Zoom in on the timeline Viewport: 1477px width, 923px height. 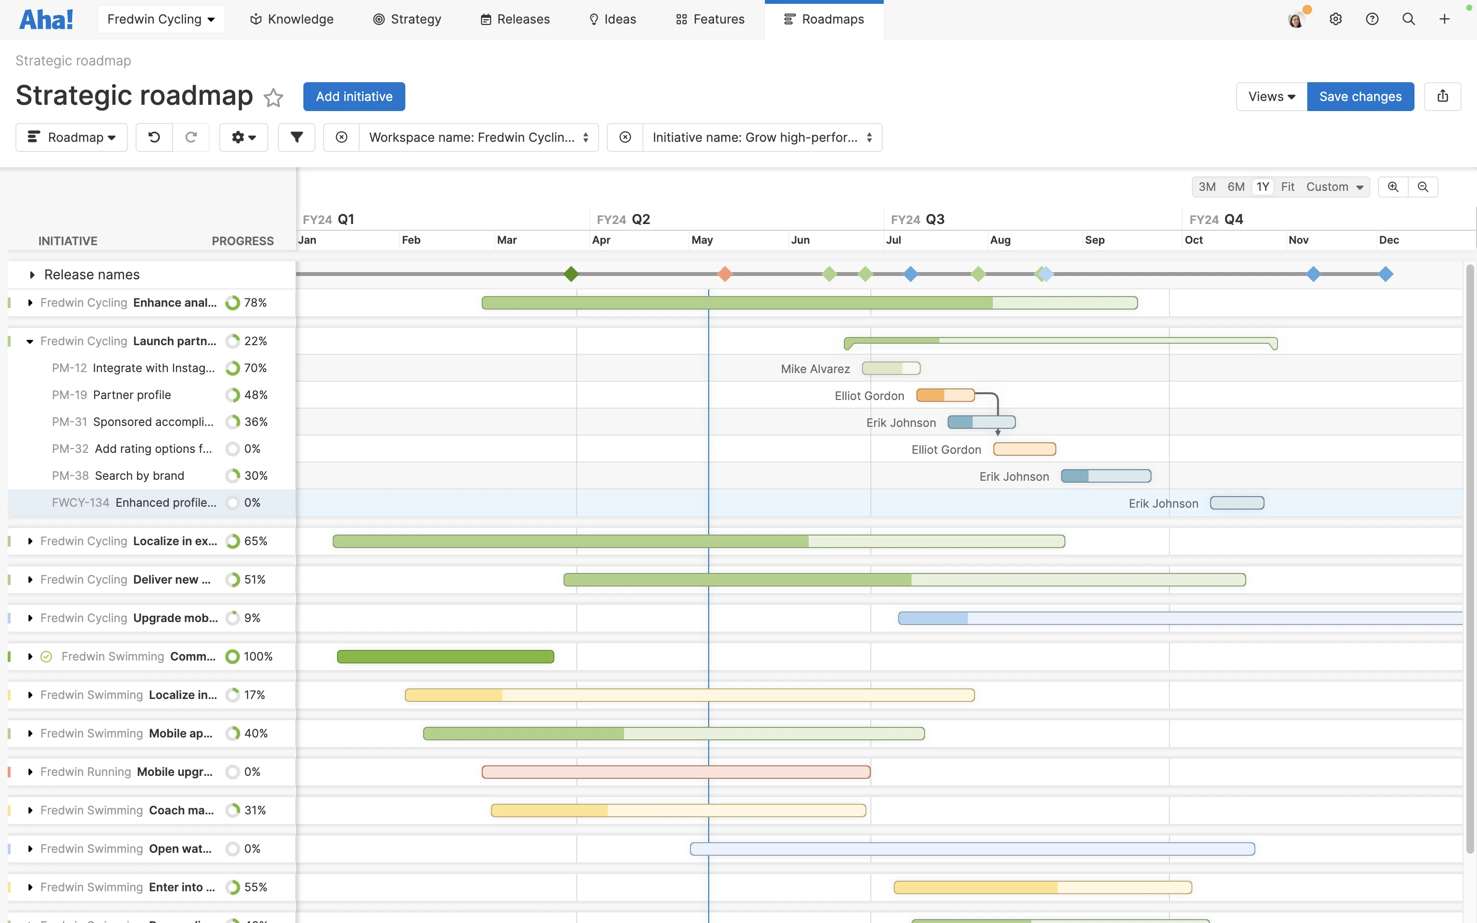[x=1393, y=187]
